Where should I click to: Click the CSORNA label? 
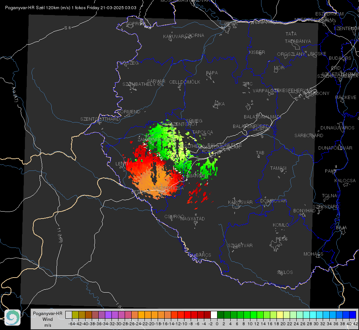click(x=194, y=36)
